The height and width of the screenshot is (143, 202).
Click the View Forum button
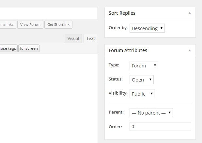pos(30,25)
